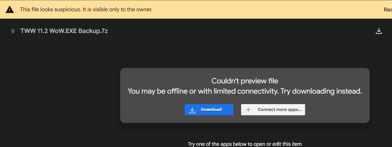Click the archive file-type icon beside filename
The image size is (392, 147).
pos(13,31)
